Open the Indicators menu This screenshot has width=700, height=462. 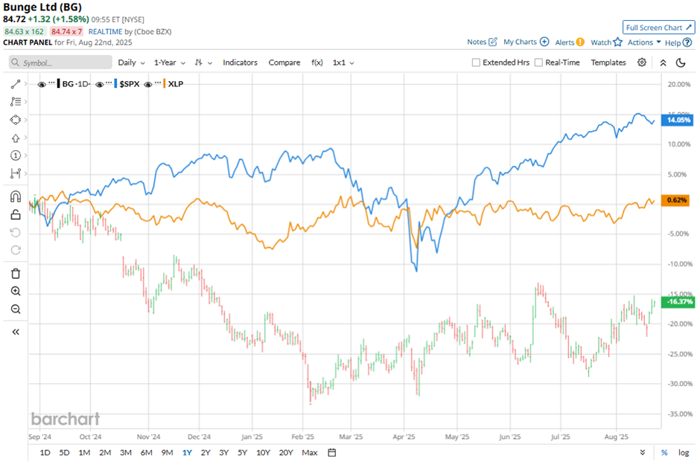tap(241, 63)
